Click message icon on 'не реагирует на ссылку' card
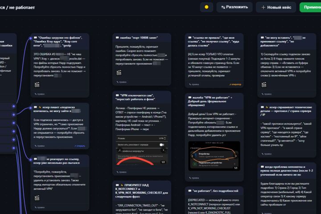 click(x=35, y=159)
